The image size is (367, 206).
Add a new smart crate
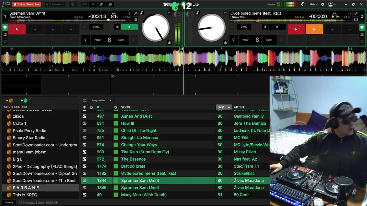pyautogui.click(x=24, y=100)
